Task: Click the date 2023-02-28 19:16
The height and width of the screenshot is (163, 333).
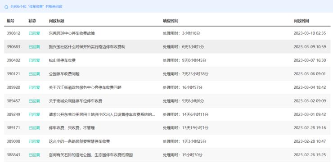Action: pos(310,128)
